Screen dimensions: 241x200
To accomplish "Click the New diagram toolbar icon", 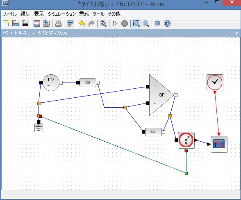I will pos(6,23).
